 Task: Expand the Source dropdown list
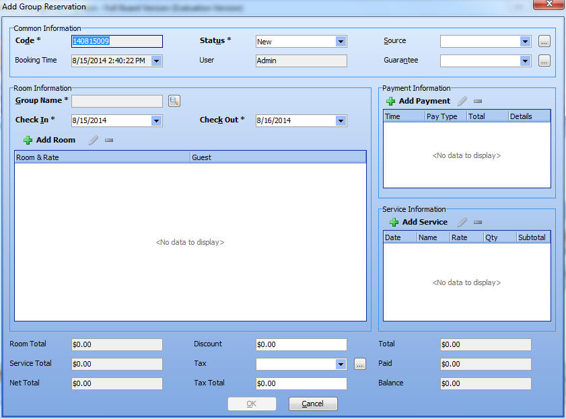[525, 42]
